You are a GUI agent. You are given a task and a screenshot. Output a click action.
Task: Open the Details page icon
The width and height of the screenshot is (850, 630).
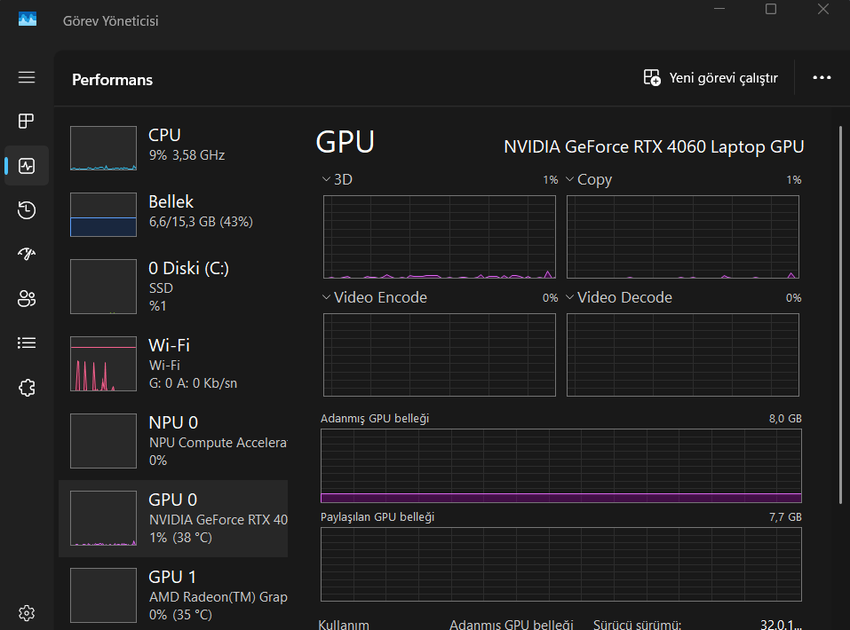click(27, 343)
